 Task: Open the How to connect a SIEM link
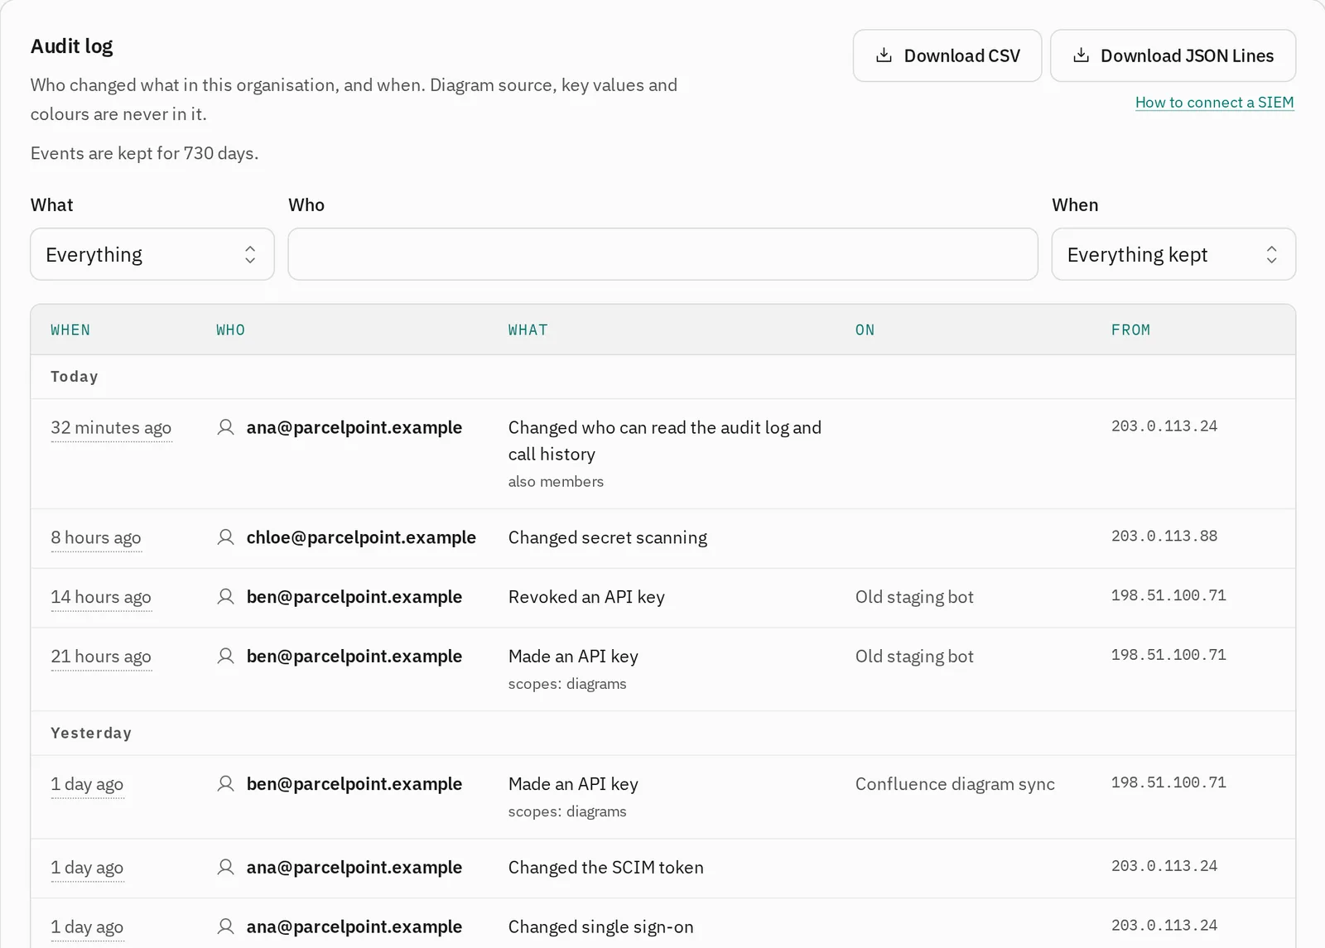(x=1214, y=103)
